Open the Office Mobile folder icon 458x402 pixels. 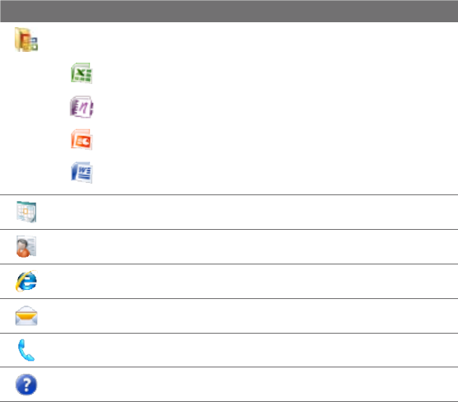(26, 40)
